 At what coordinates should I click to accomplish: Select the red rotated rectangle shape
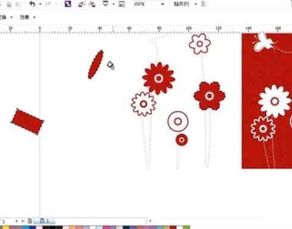point(27,122)
